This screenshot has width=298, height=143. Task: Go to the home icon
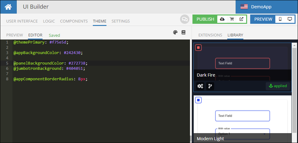coord(8,7)
